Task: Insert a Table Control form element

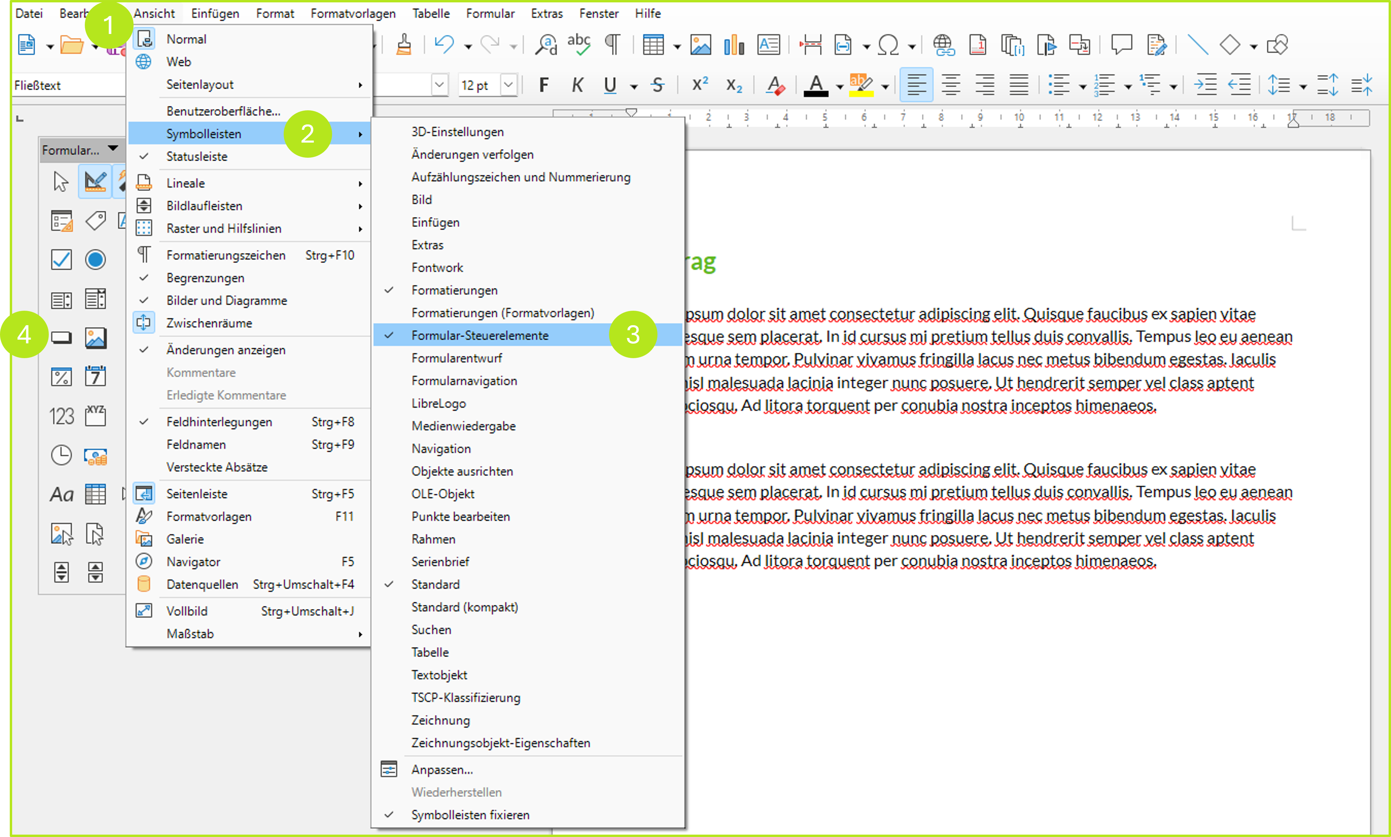Action: (95, 494)
